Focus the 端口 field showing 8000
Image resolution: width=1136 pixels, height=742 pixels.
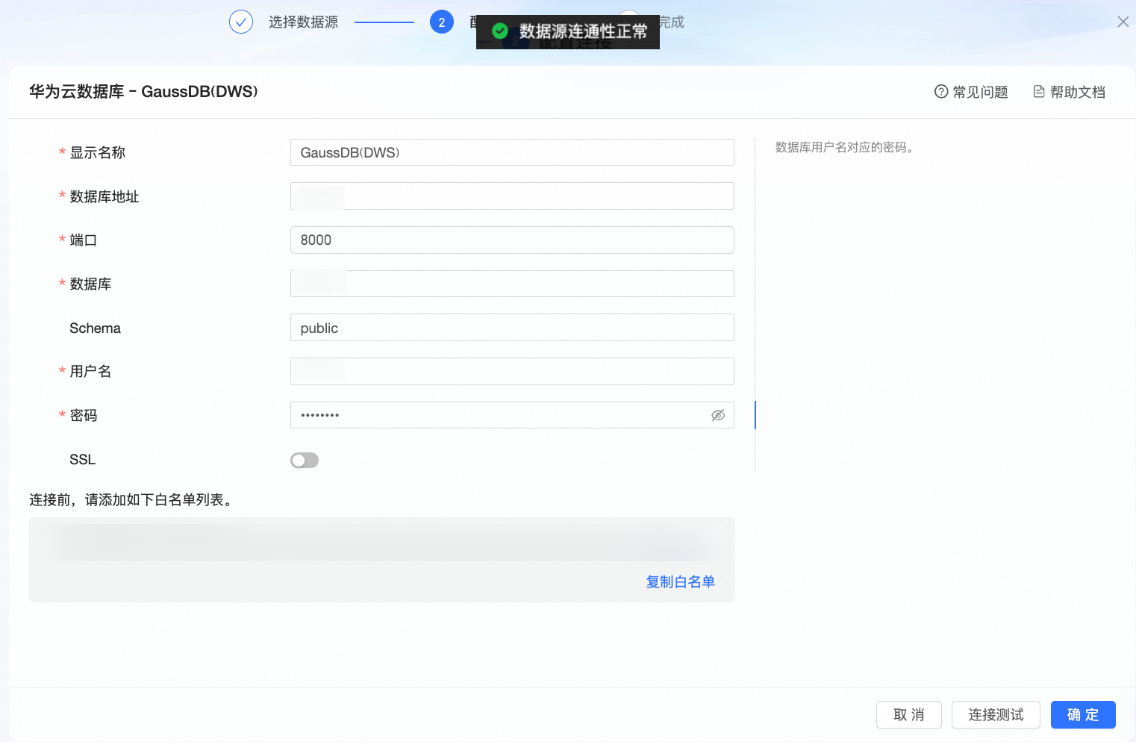pos(512,240)
